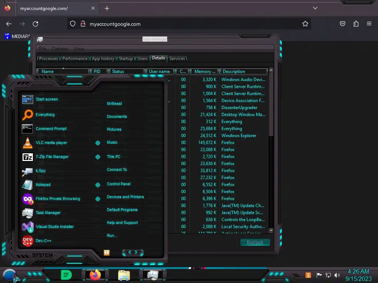The width and height of the screenshot is (378, 283).
Task: Click start menu All Programs arrows button
Action: 133,252
